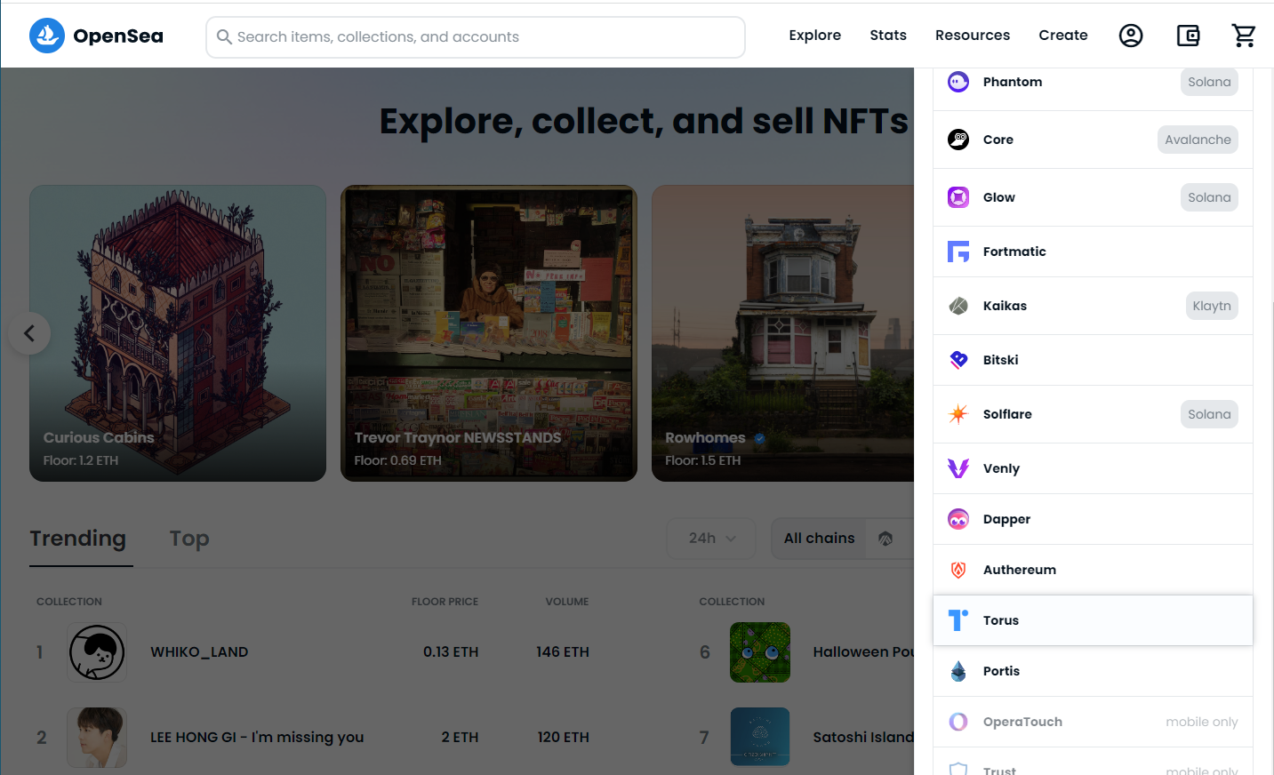Screen dimensions: 1274x775
Task: Click the Portis wallet icon
Action: 958,671
